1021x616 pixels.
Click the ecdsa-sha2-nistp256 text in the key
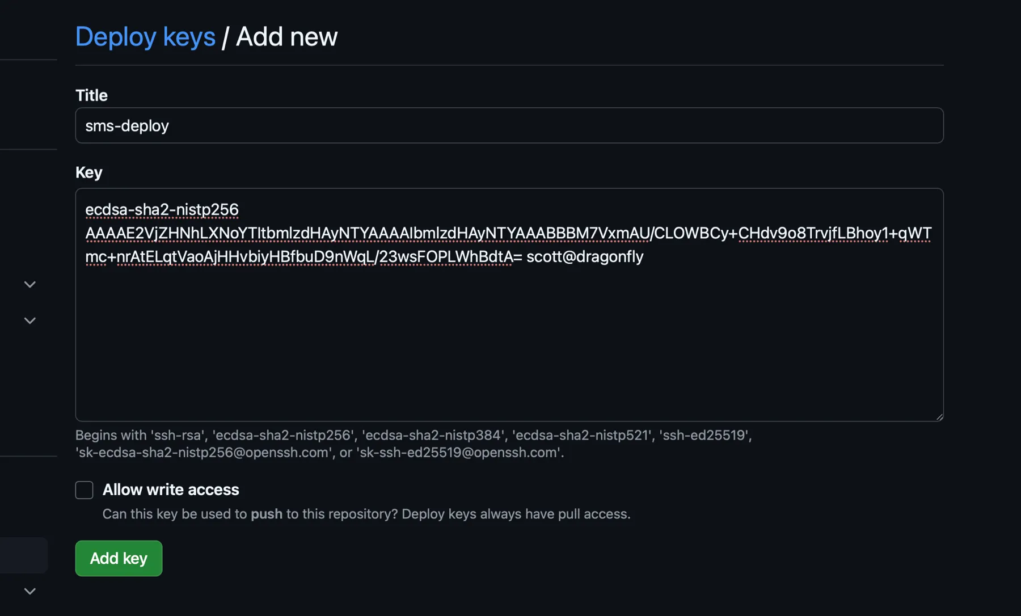161,209
